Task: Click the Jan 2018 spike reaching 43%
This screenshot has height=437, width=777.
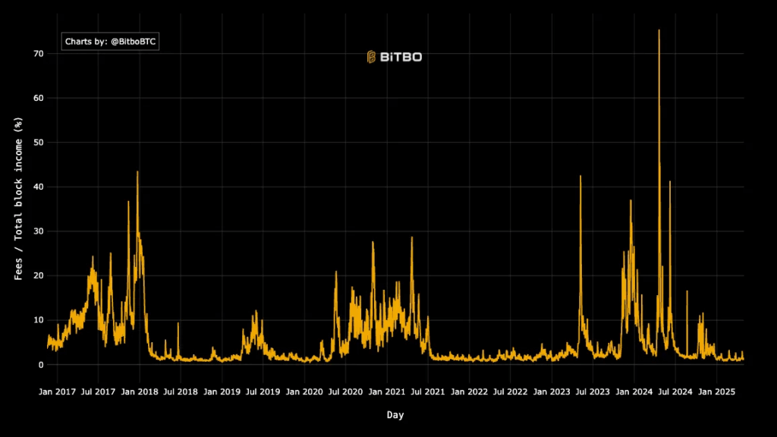Action: pos(137,173)
